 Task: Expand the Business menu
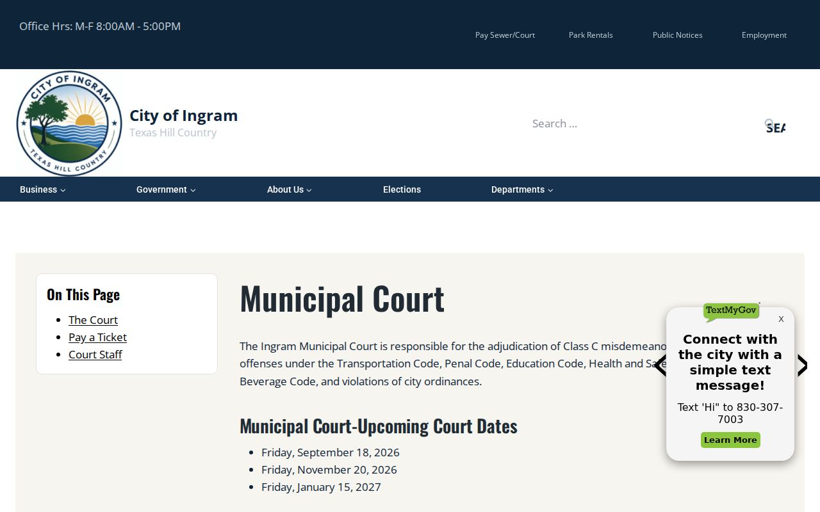[43, 189]
